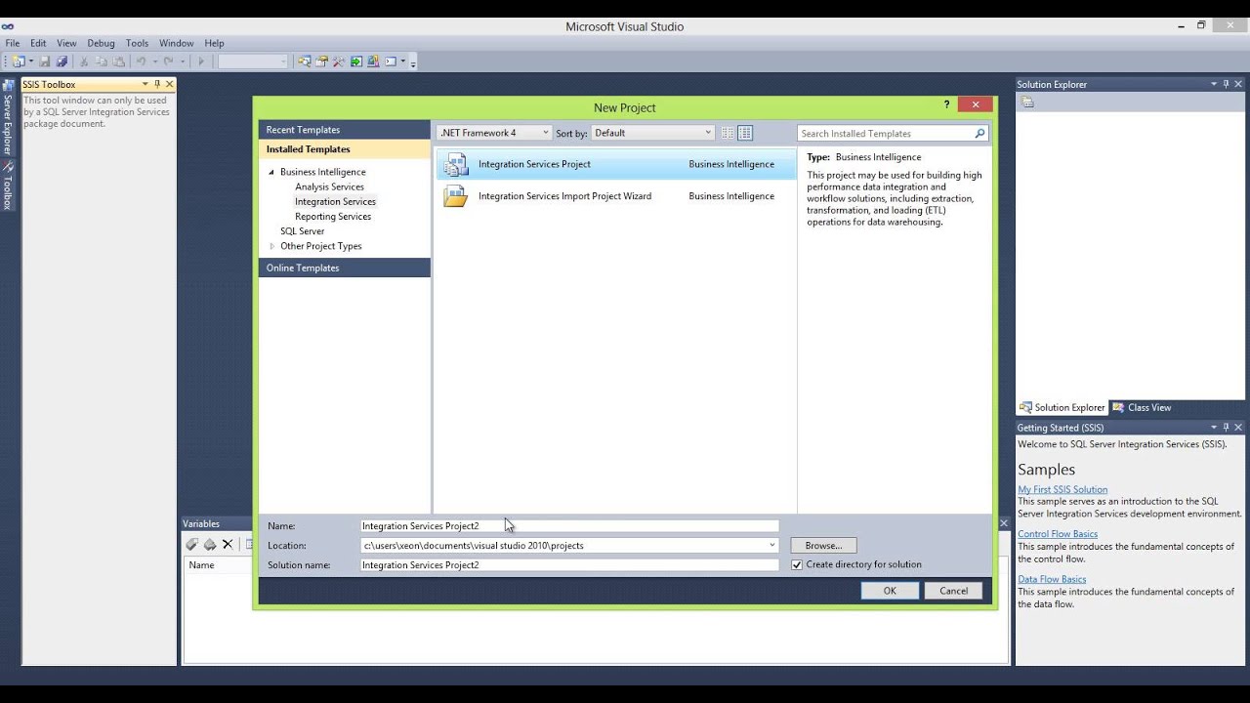Switch to small icons view in New Project
The width and height of the screenshot is (1250, 703).
(728, 133)
